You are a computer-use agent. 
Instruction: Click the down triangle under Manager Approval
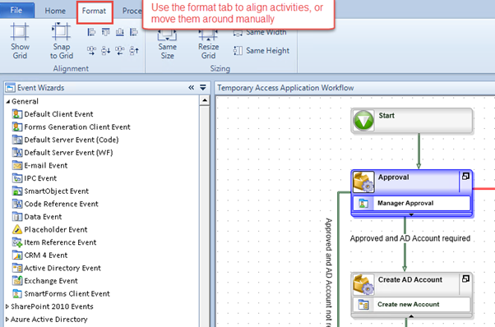(x=411, y=214)
